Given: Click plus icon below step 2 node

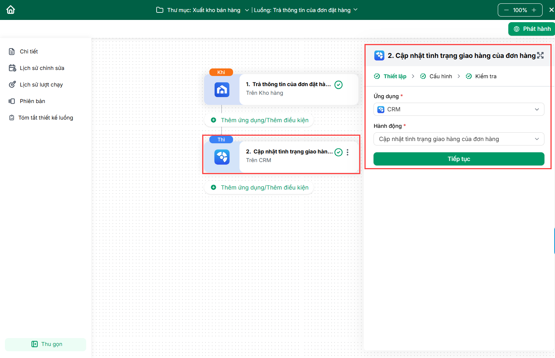Looking at the screenshot, I should click(213, 188).
